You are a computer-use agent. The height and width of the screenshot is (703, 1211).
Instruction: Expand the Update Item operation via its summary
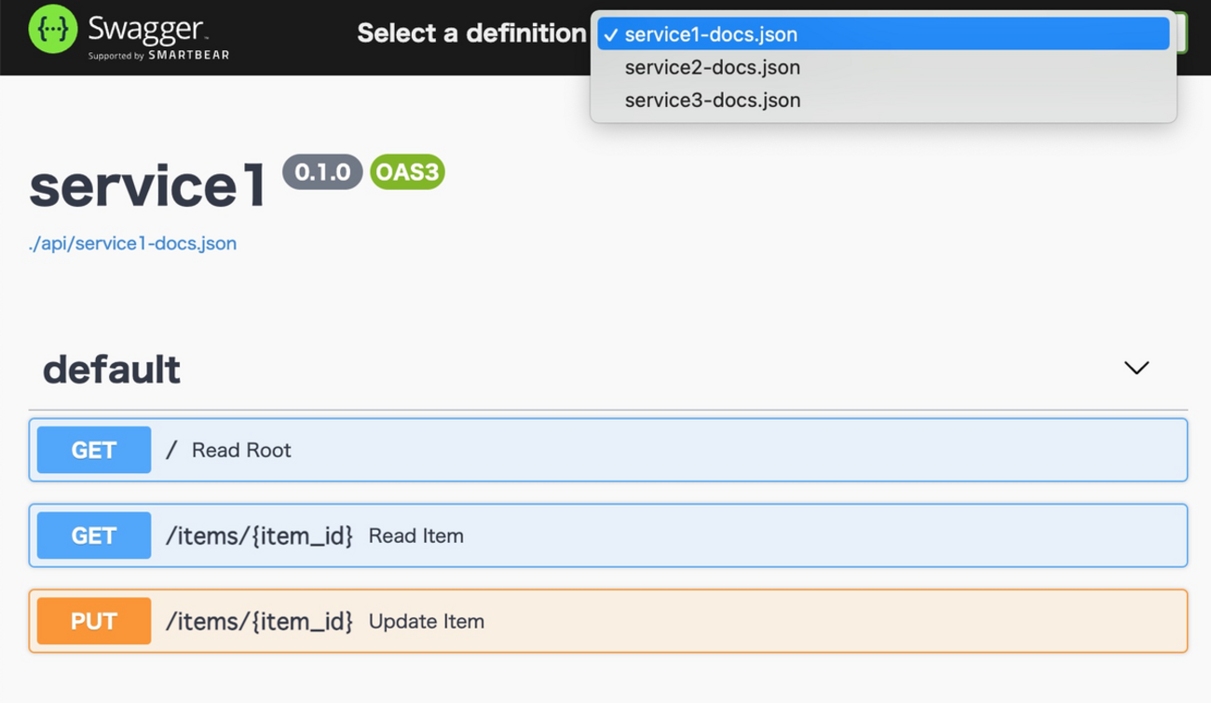426,621
